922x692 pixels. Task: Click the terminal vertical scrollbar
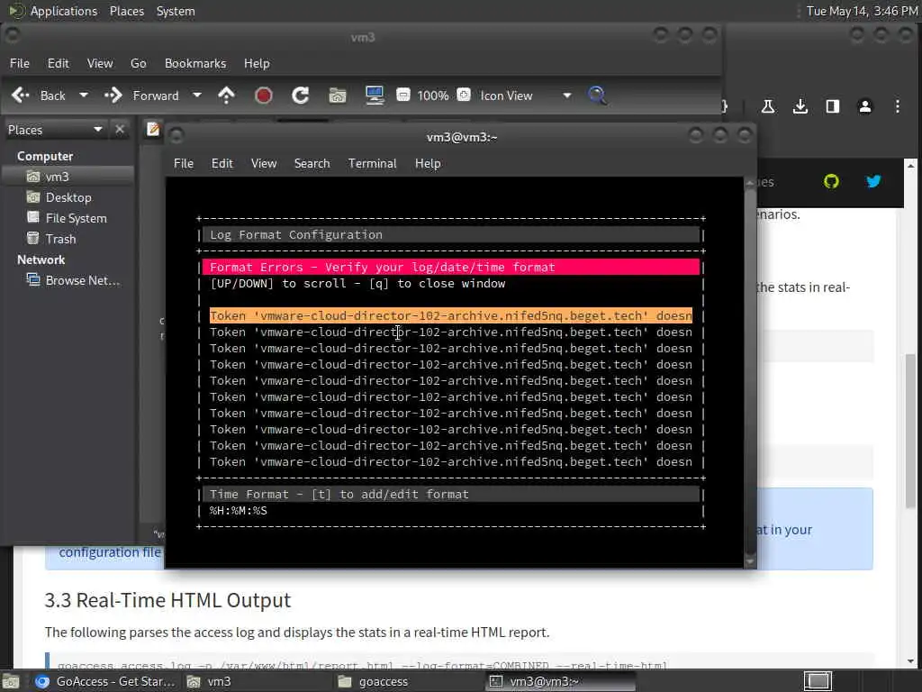coord(750,372)
